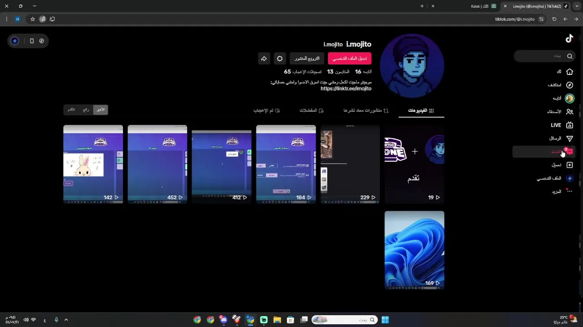583x327 pixels.
Task: Click the search box in the TikTok sidebar
Action: coord(545,56)
